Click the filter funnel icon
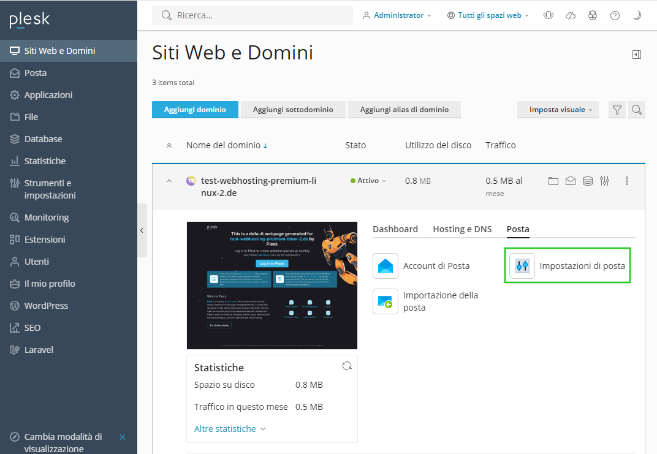The height and width of the screenshot is (454, 657). pos(617,110)
